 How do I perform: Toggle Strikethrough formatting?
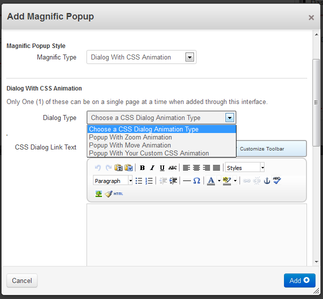pos(172,168)
